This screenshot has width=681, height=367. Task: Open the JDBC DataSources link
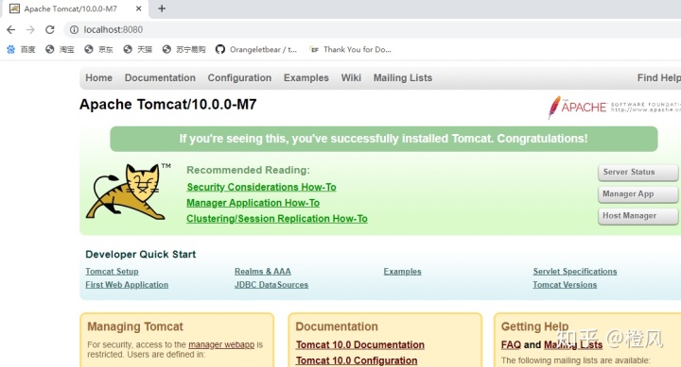click(x=271, y=285)
